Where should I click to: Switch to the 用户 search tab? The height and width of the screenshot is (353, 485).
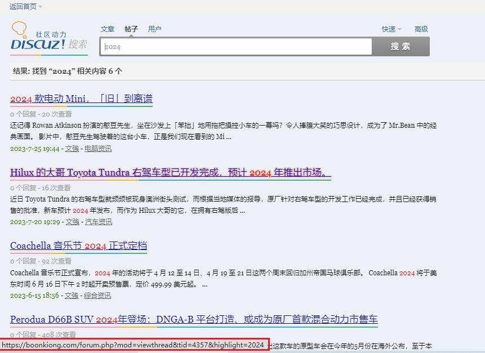point(155,29)
